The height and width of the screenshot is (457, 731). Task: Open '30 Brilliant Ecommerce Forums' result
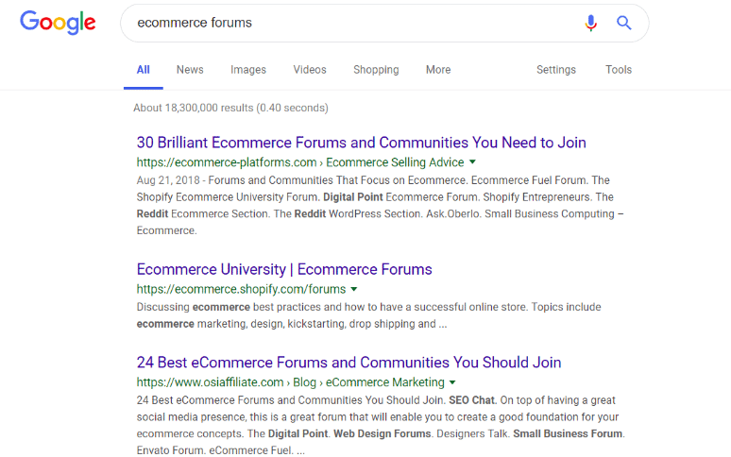tap(362, 143)
